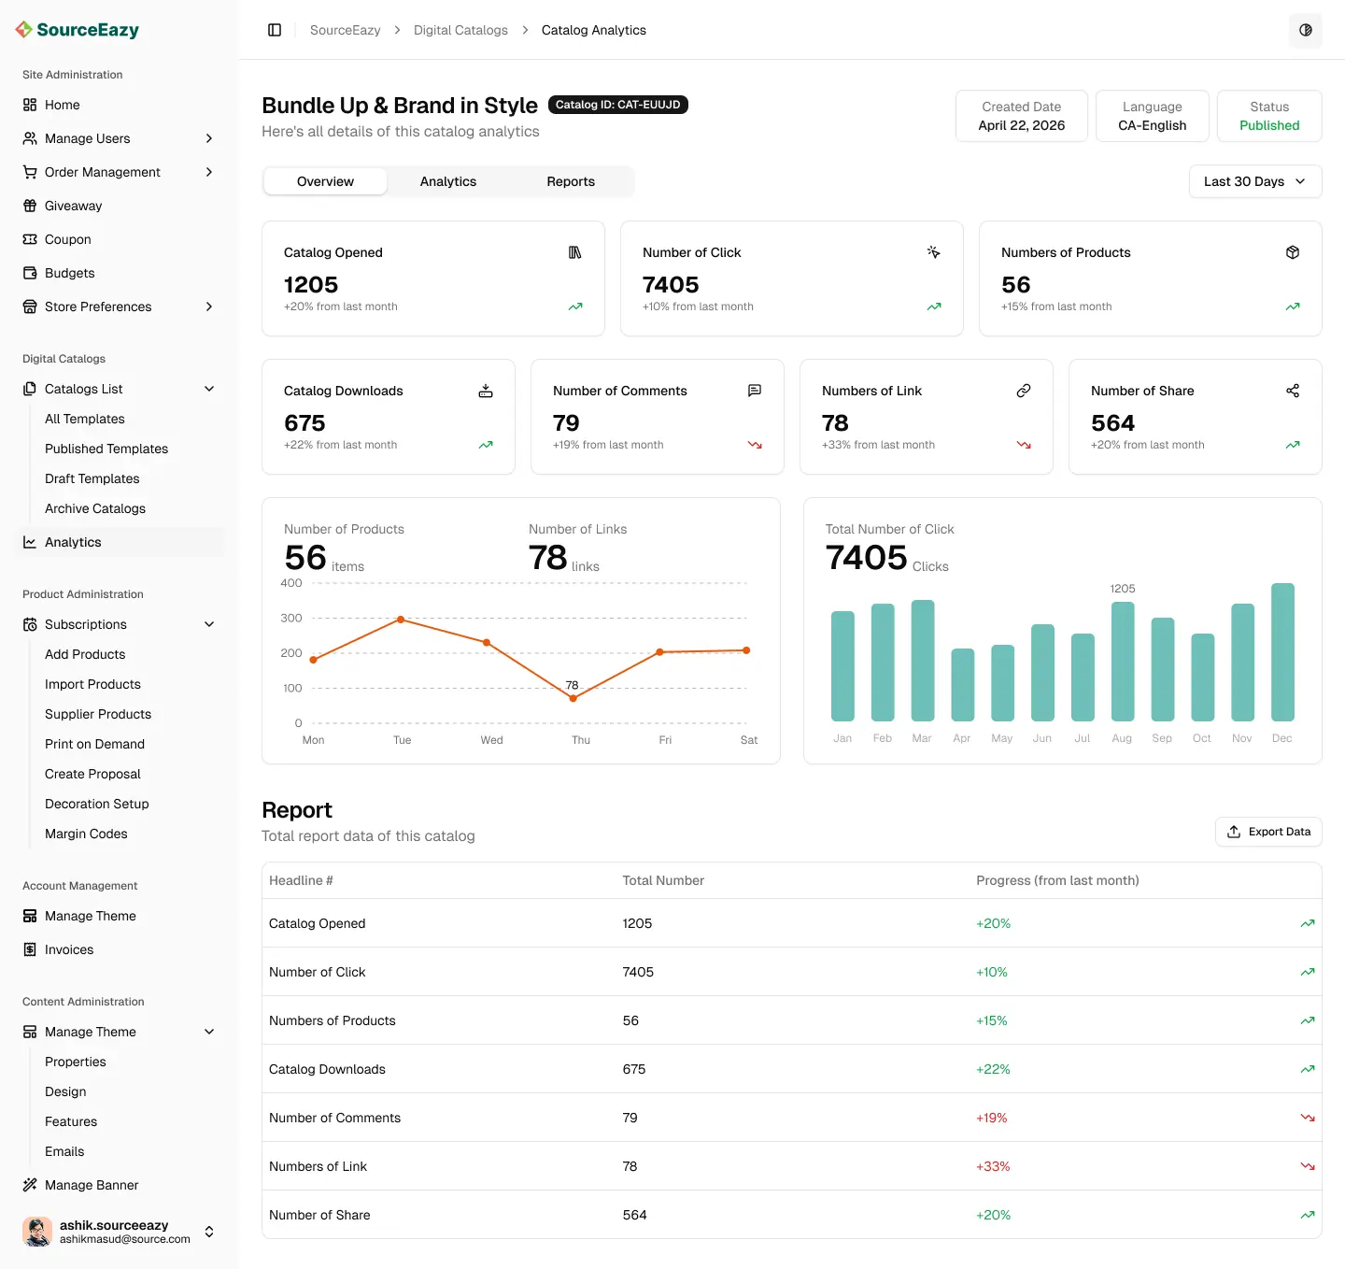The image size is (1345, 1269).
Task: Select the Overview tab
Action: pyautogui.click(x=325, y=181)
